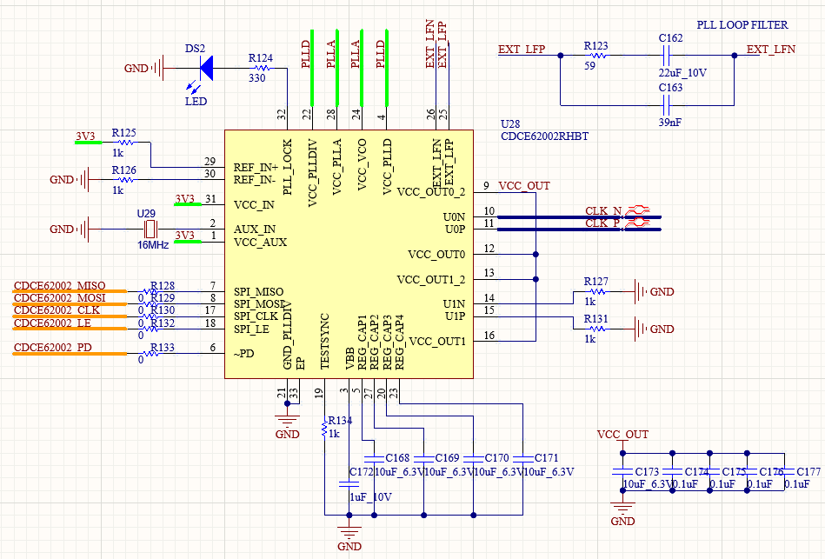This screenshot has width=825, height=559.
Task: Select the CDCE62002_CLK port
Action: coord(70,311)
